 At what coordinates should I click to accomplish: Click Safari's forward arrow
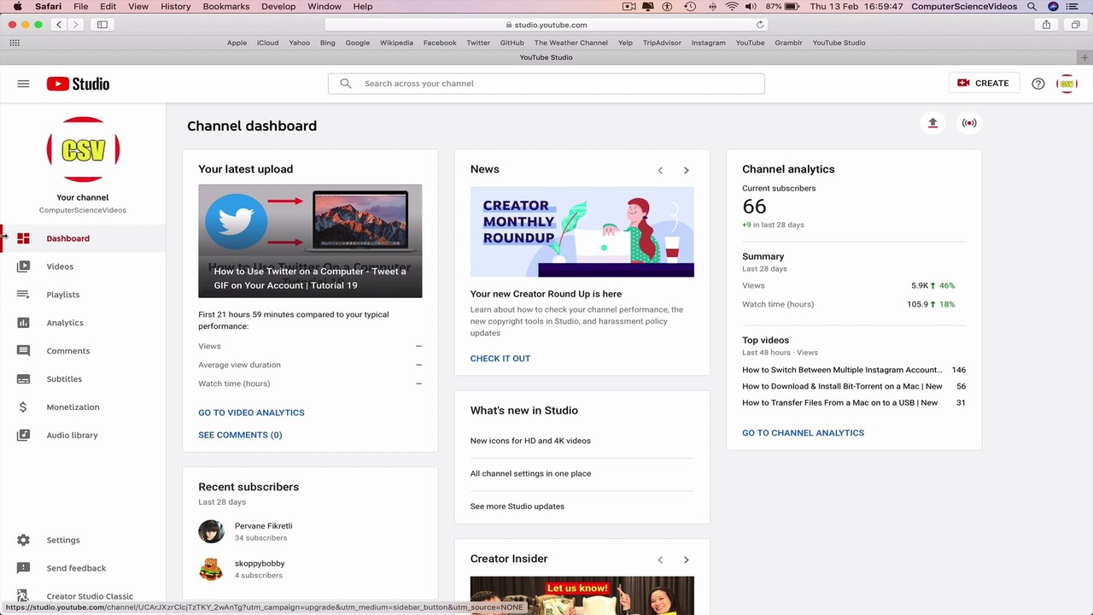pyautogui.click(x=75, y=25)
